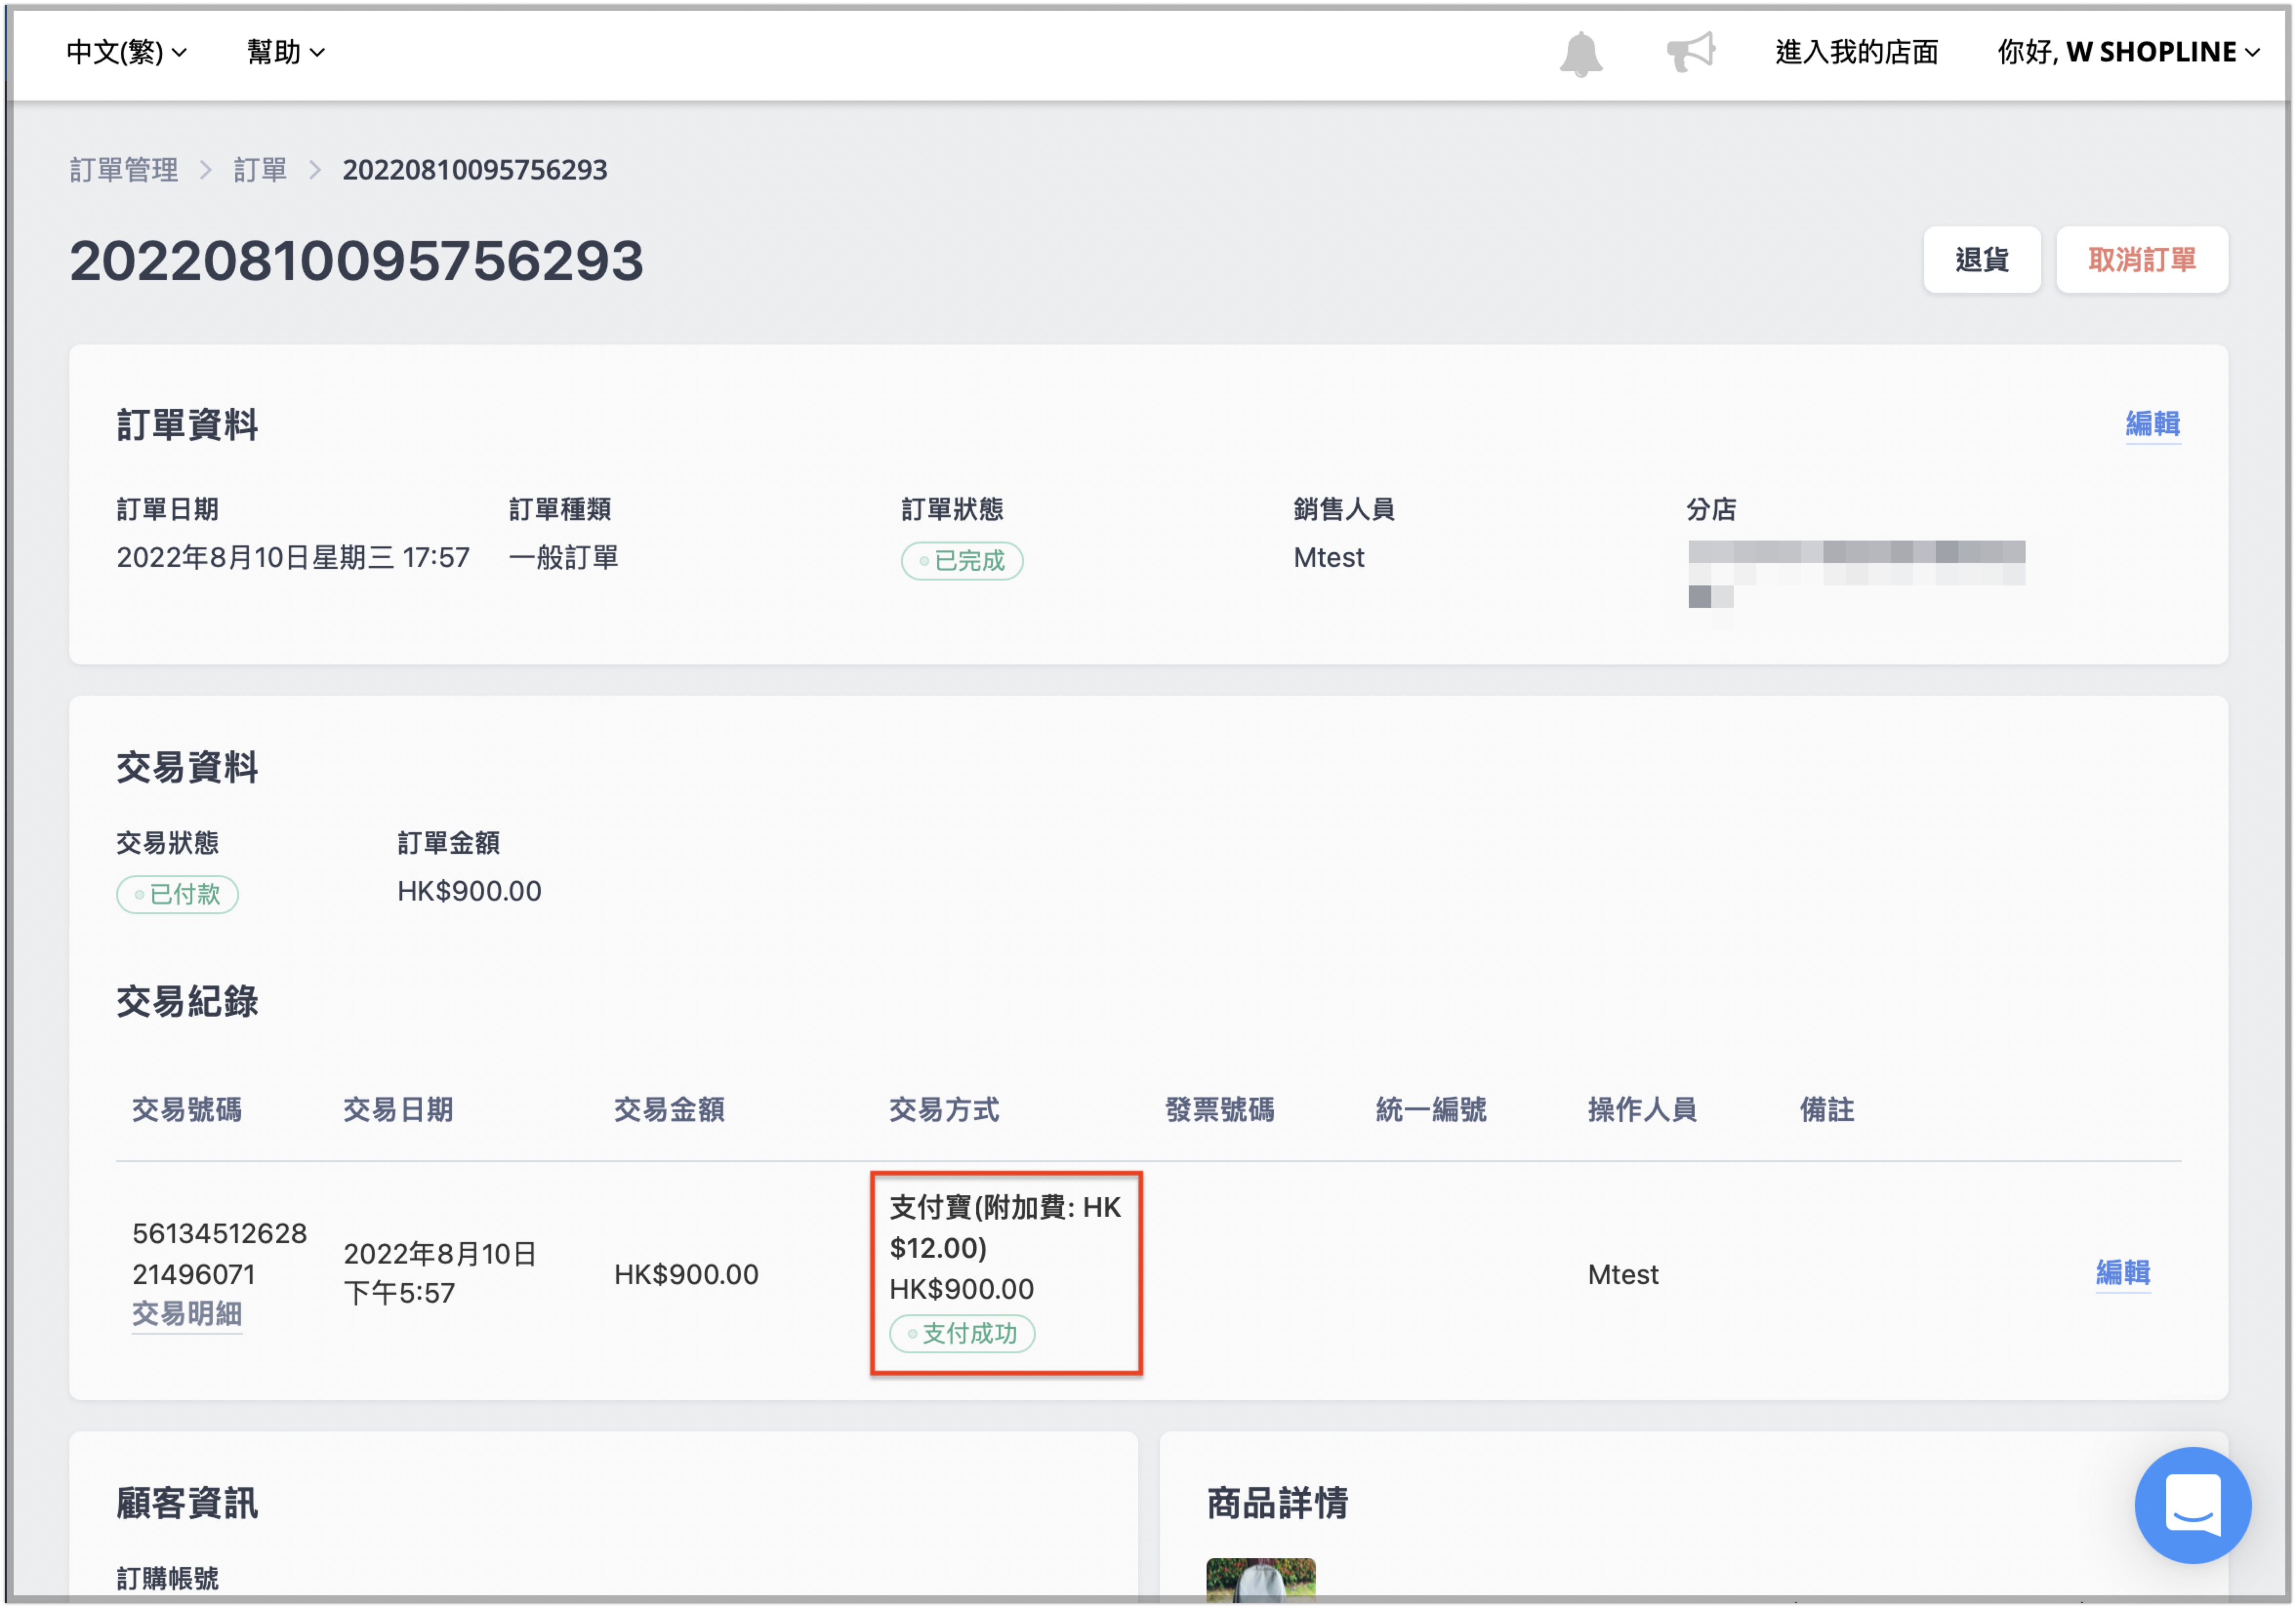Click the 交易號碼 column header
This screenshot has height=1608, width=2296.
(x=187, y=1109)
